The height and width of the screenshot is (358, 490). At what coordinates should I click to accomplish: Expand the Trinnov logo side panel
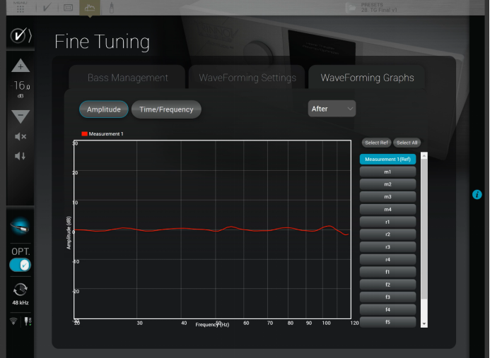(20, 35)
